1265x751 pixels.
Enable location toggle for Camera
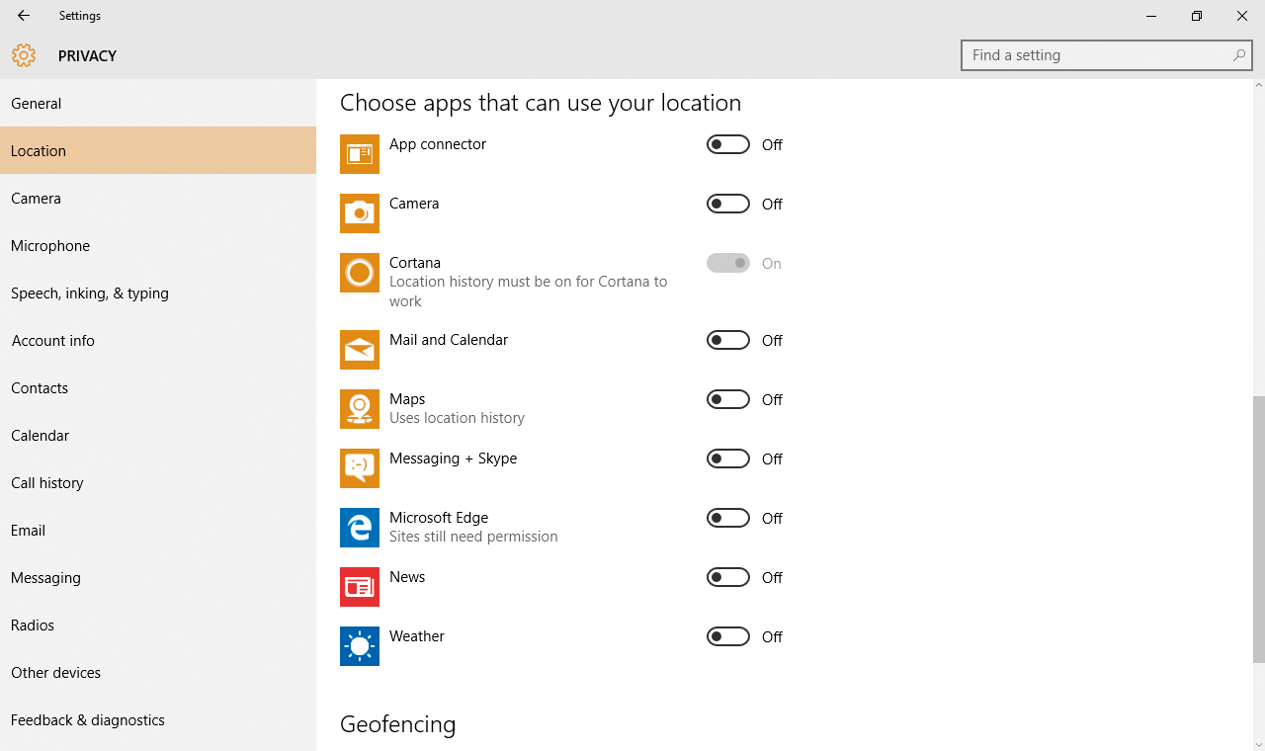tap(728, 205)
